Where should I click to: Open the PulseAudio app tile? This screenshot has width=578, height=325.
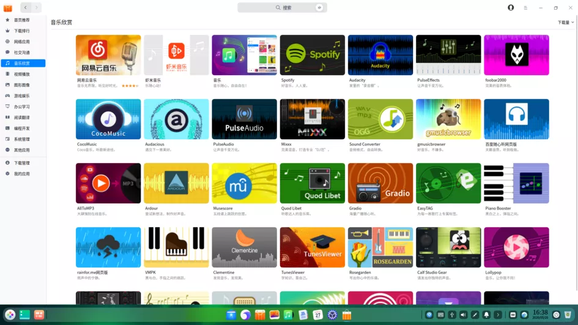point(245,119)
